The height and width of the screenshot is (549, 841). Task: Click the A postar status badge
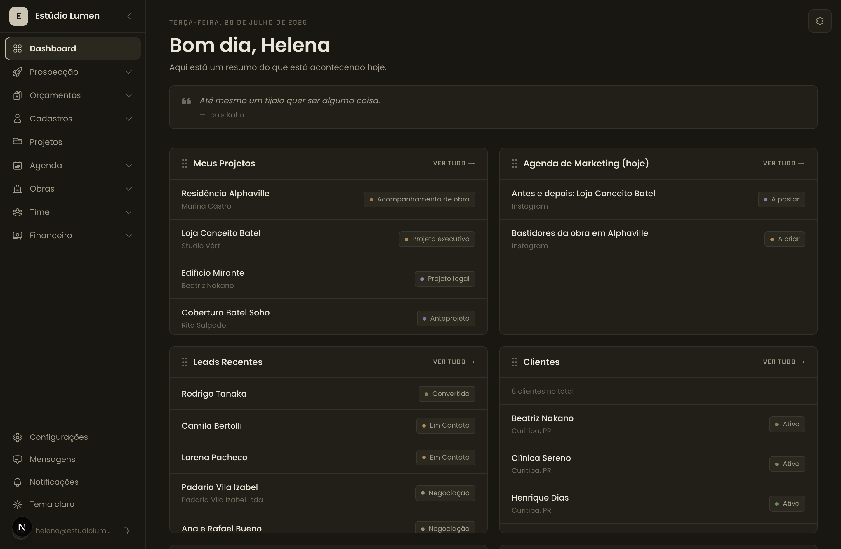781,199
